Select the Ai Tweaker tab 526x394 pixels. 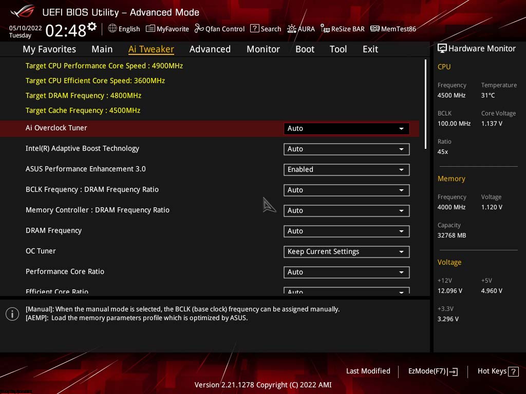tap(151, 49)
